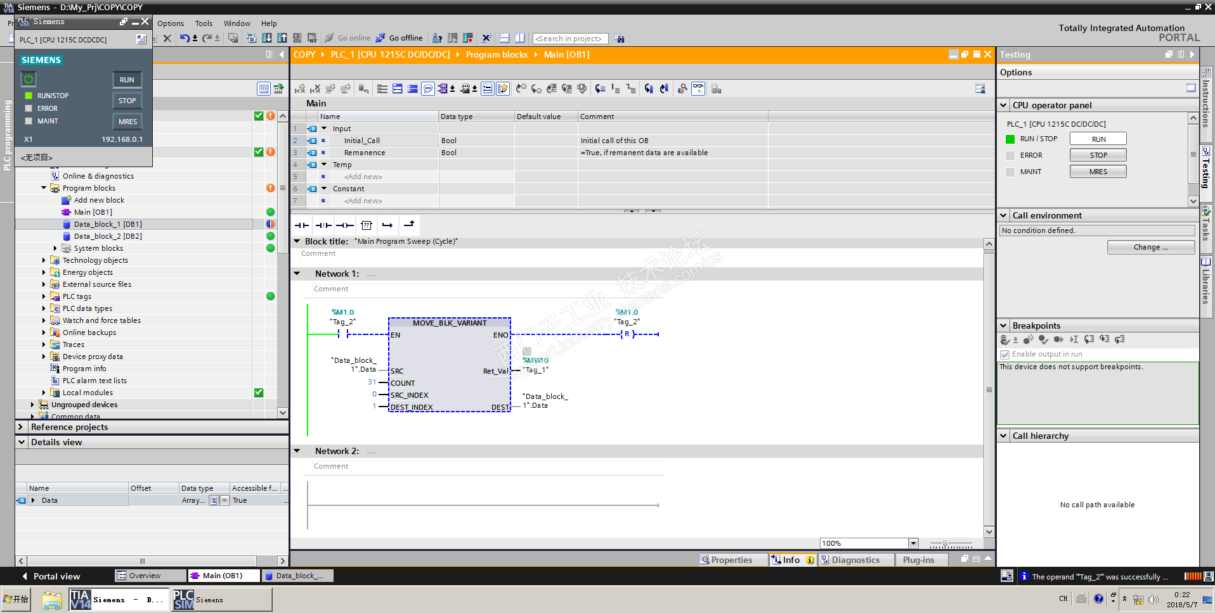
Task: Insert a normally open contact
Action: coord(302,225)
